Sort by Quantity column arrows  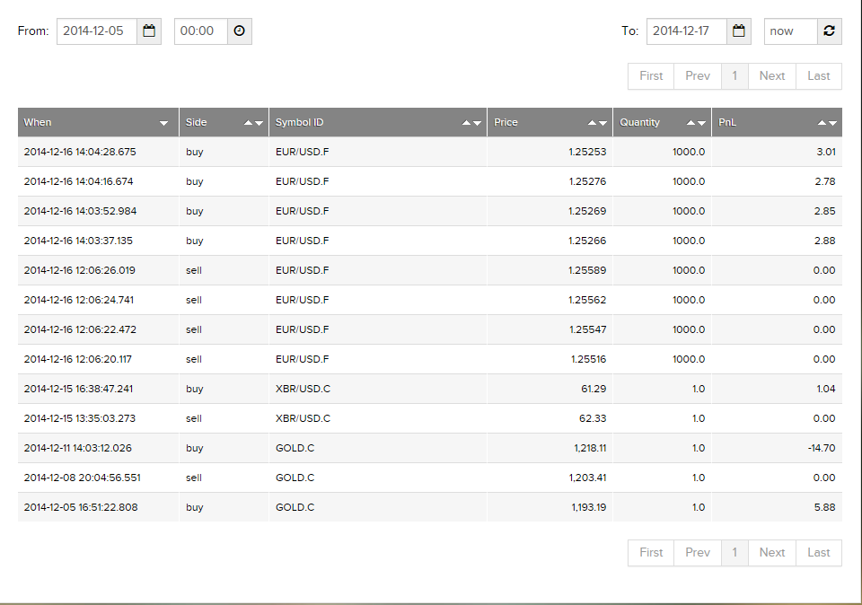695,123
